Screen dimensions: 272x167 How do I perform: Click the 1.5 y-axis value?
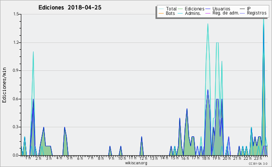coord(16,14)
